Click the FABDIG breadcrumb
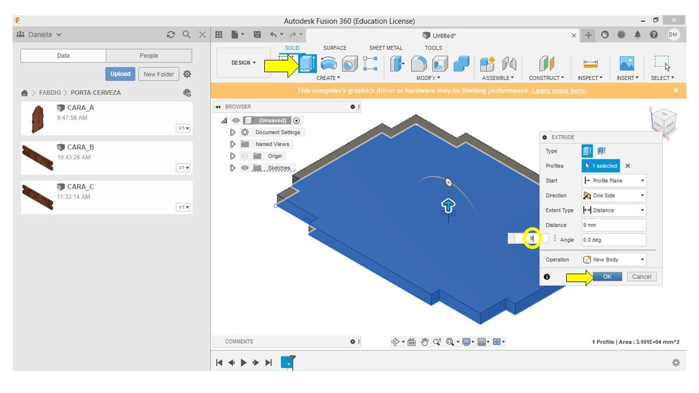The image size is (699, 393). (50, 93)
